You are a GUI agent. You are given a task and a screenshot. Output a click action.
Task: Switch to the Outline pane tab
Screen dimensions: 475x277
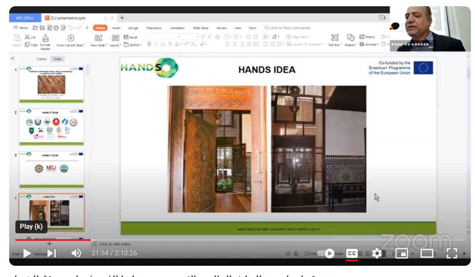tap(42, 59)
